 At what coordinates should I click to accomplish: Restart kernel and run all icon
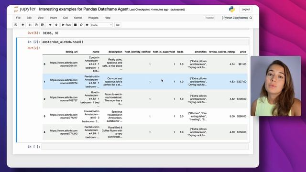pos(87,25)
